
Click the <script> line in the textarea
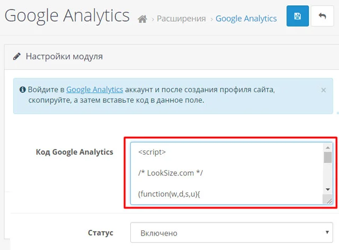pyautogui.click(x=152, y=152)
